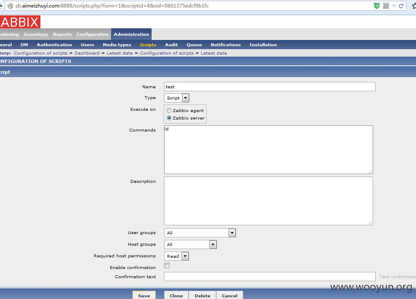416x299 pixels.
Task: Click the Description textarea resize handle
Action: 370,223
